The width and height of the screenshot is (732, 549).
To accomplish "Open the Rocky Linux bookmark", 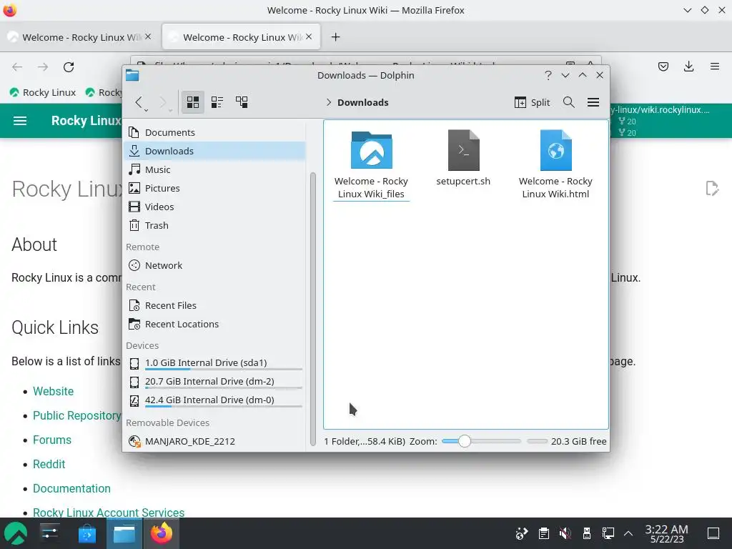I will coord(42,92).
